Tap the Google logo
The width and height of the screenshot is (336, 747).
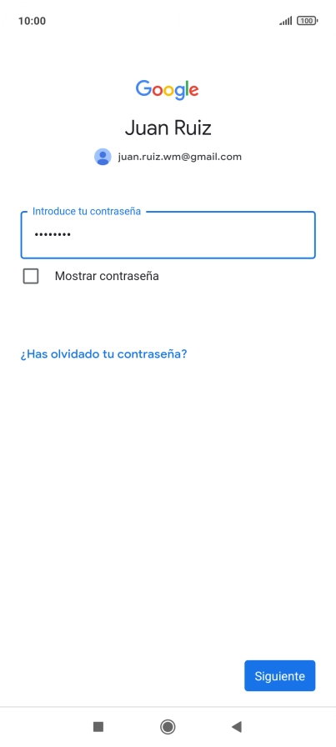tap(168, 89)
